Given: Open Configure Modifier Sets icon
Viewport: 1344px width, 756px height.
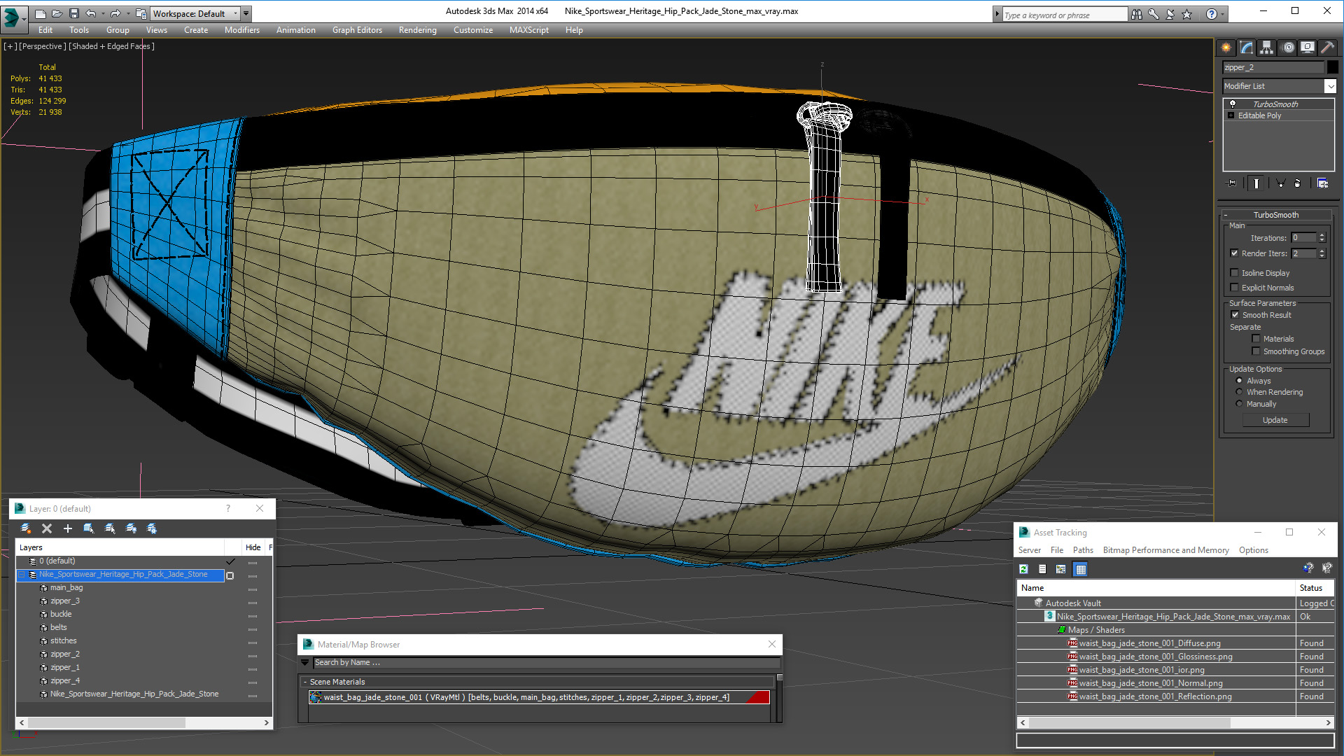Looking at the screenshot, I should [x=1322, y=183].
